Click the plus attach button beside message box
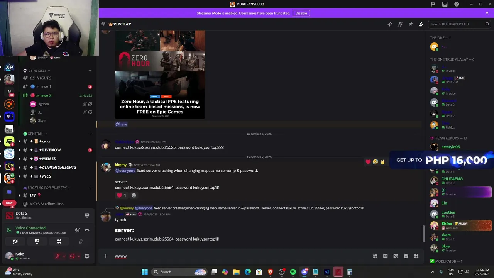Viewport: 494px width, 278px height. point(105,256)
